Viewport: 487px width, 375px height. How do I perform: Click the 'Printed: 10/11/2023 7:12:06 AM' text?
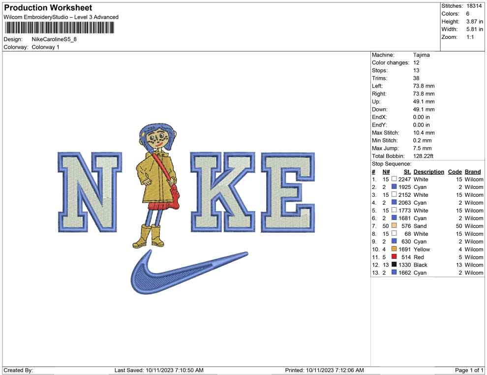click(x=325, y=370)
